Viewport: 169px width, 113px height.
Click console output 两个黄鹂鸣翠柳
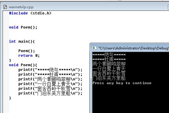click(109, 64)
